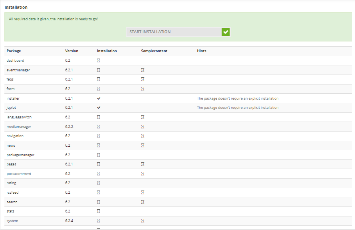Select the languageswitch package name
The height and width of the screenshot is (230, 355).
pos(18,117)
